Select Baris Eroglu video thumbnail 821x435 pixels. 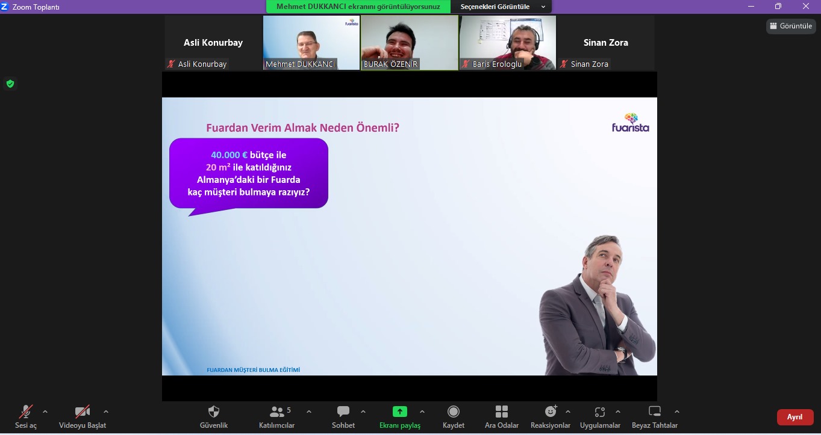(508, 43)
